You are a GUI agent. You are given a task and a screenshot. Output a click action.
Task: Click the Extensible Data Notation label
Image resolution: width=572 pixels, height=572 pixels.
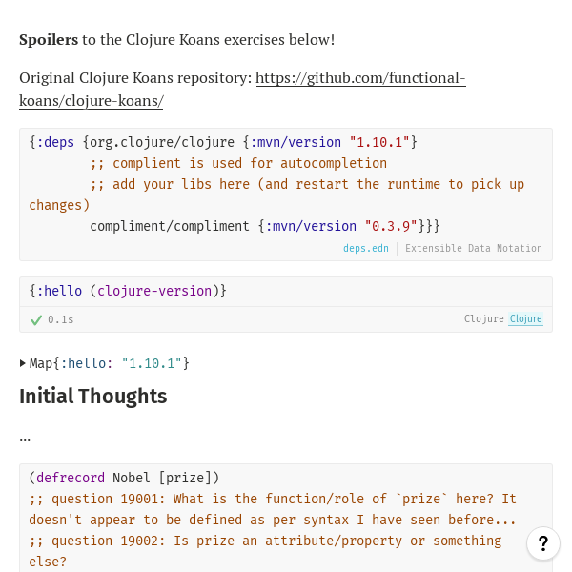coord(474,248)
